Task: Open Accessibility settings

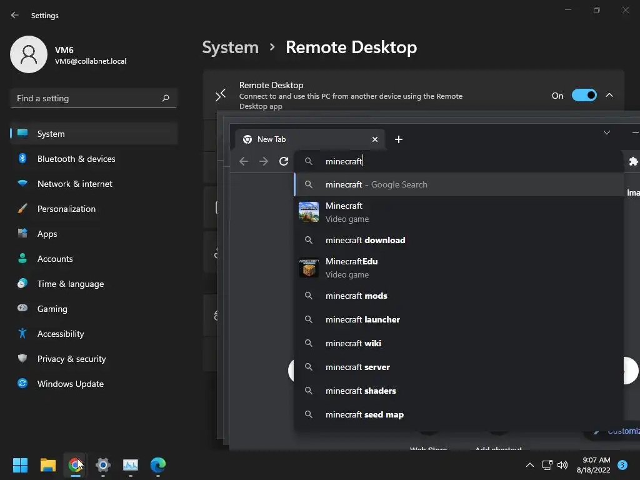Action: [x=94, y=334]
